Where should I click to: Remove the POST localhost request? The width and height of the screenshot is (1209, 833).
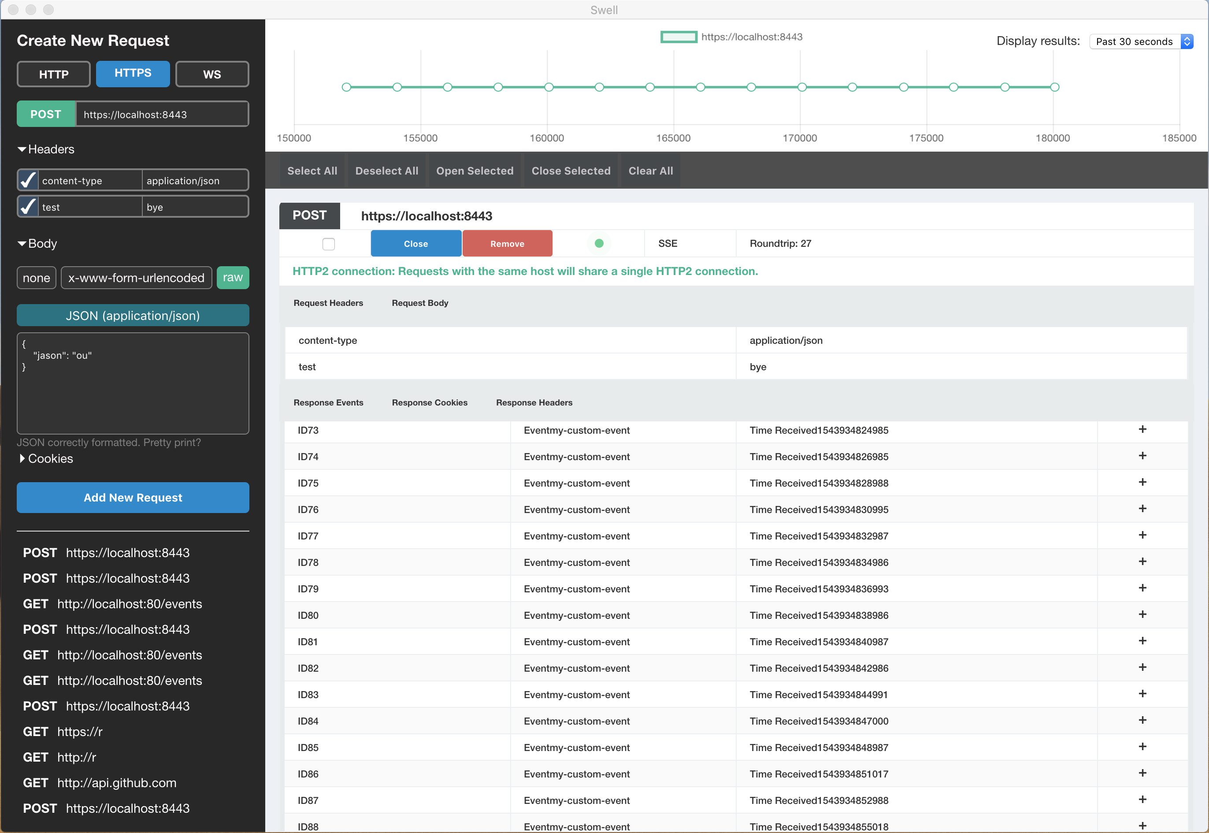[x=507, y=244]
